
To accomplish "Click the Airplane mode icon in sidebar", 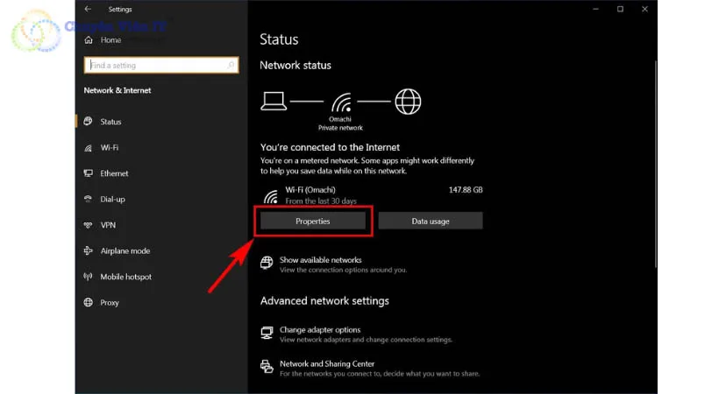I will 88,251.
